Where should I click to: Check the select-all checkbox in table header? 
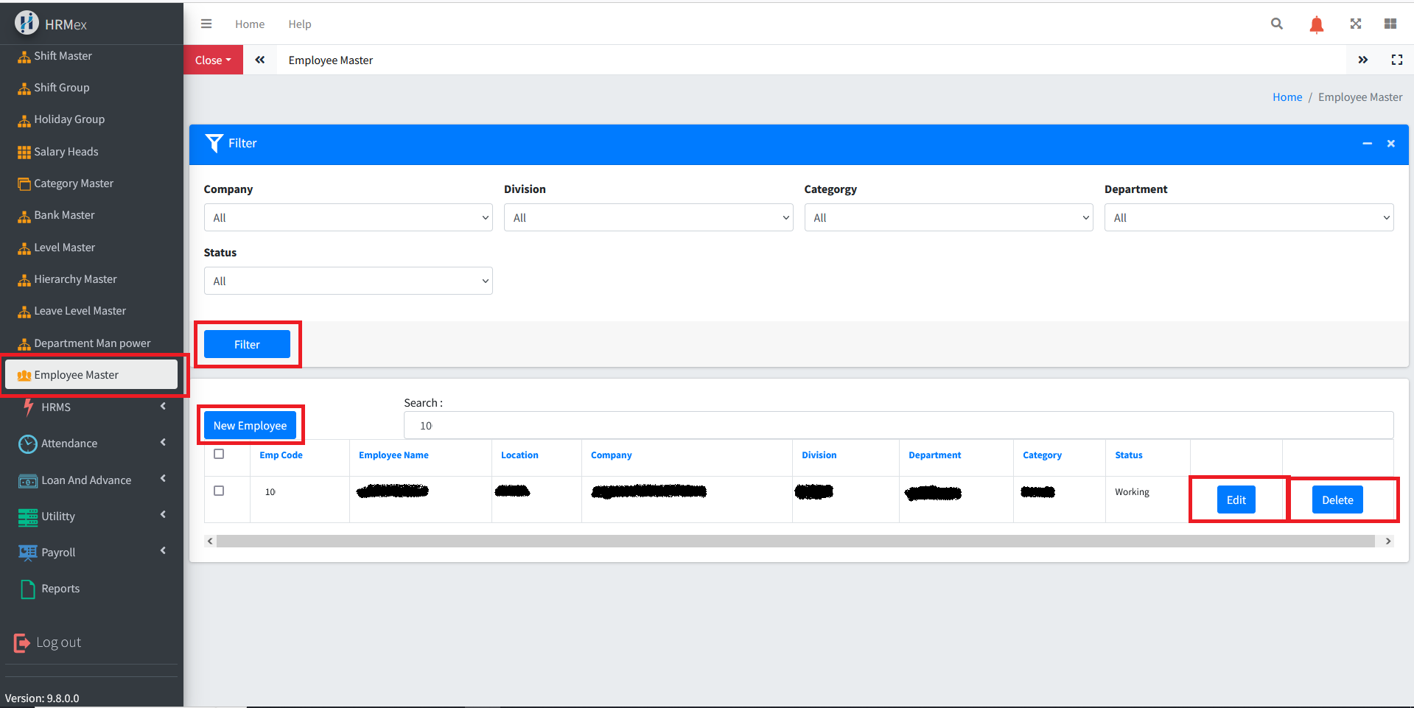coord(219,454)
